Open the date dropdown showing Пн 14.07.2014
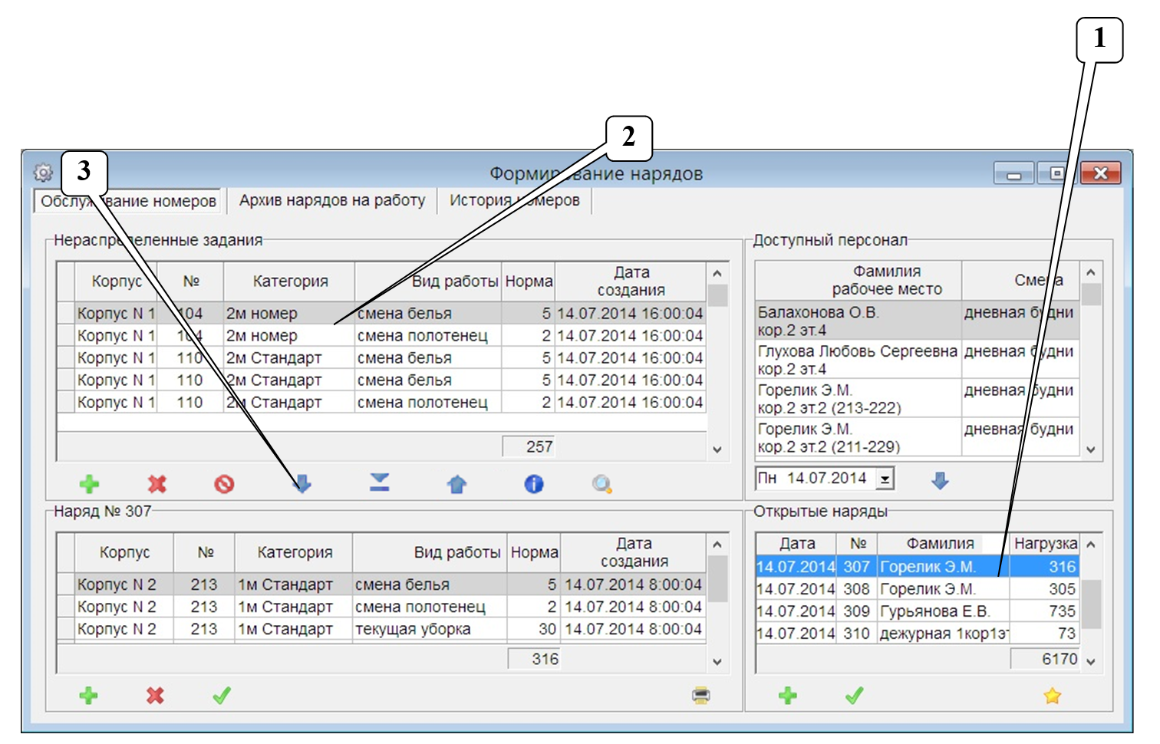Screen dimensions: 1160x744 (885, 479)
